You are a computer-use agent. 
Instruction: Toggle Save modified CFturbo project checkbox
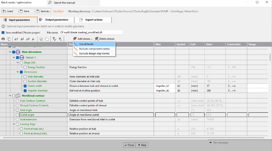3,33
